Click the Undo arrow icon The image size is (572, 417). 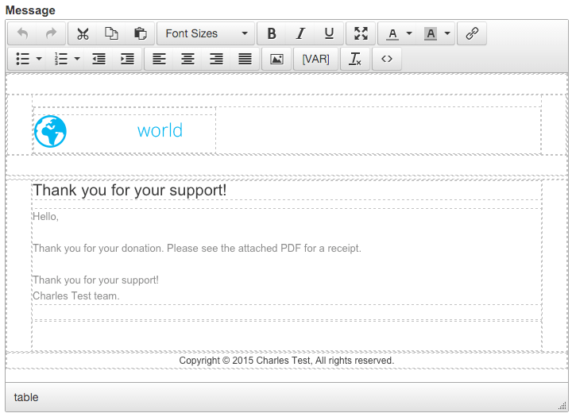click(x=22, y=33)
